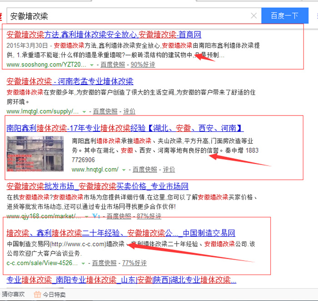Click the 77%好评 rating link
Viewport: 318px width, 301px height.
click(x=134, y=263)
